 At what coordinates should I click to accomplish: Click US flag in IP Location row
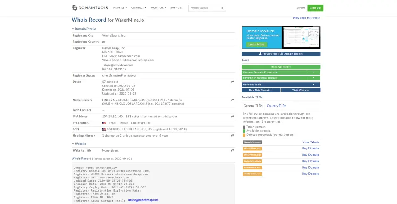(x=104, y=123)
